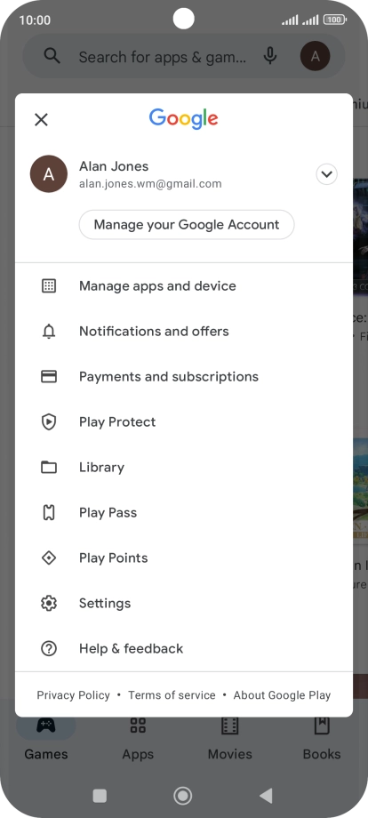This screenshot has width=368, height=818.
Task: Open Manage apps and device grid icon
Action: pos(49,286)
